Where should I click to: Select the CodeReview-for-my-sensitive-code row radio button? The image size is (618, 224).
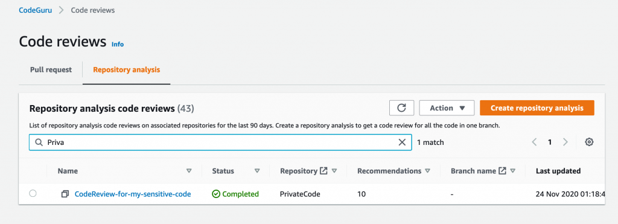point(33,193)
